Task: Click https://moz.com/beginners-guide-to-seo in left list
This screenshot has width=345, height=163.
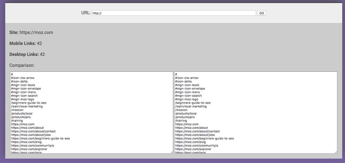Action: click(x=40, y=138)
